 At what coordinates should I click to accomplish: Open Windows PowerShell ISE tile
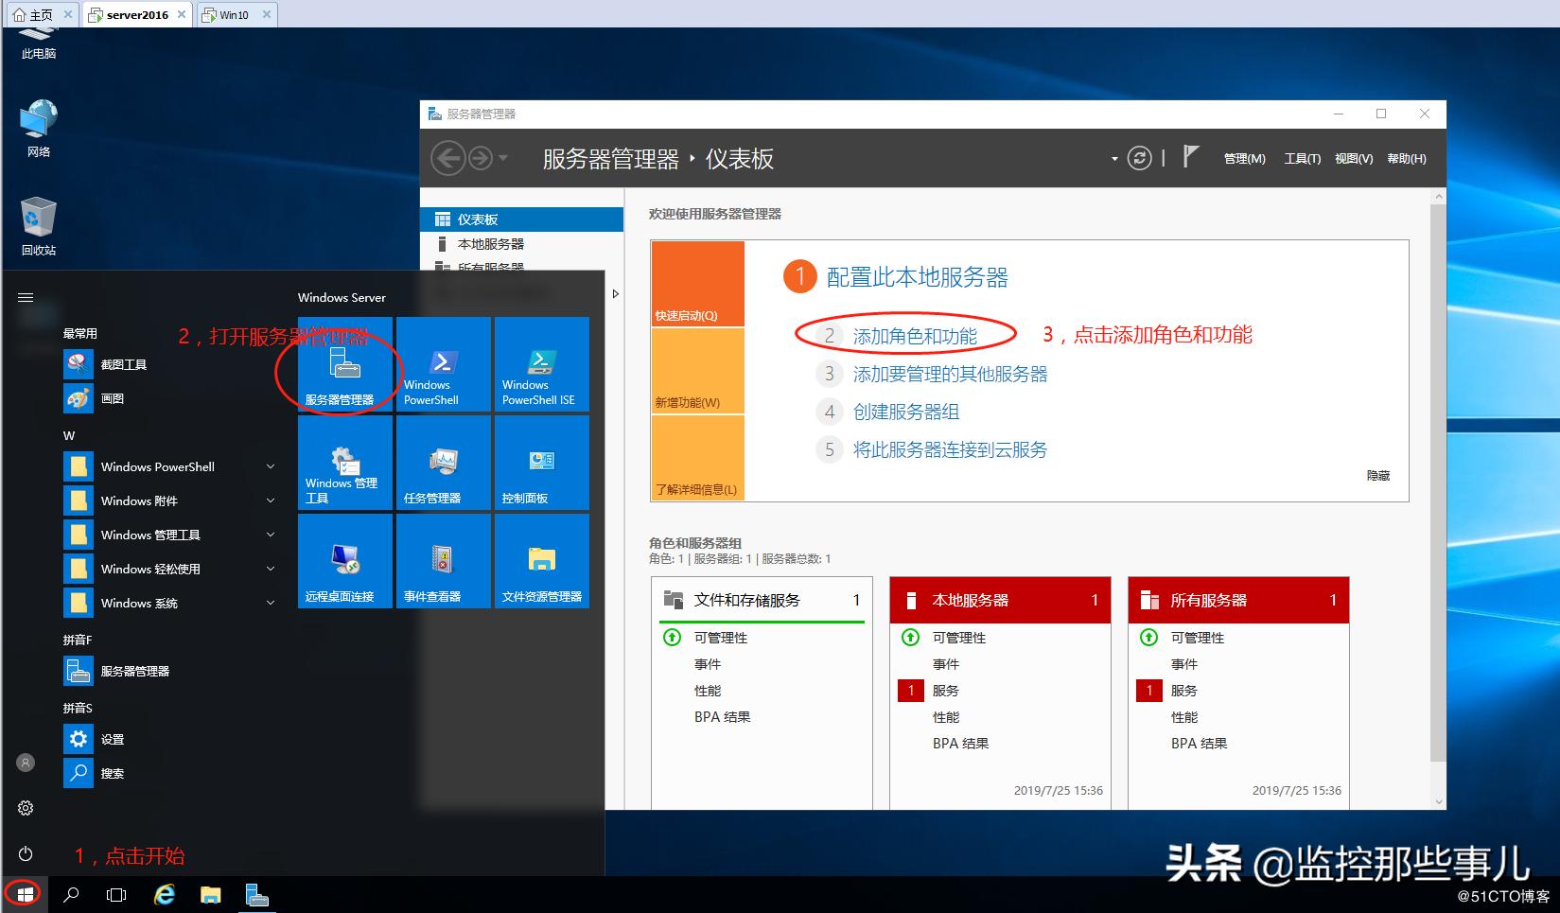click(540, 364)
